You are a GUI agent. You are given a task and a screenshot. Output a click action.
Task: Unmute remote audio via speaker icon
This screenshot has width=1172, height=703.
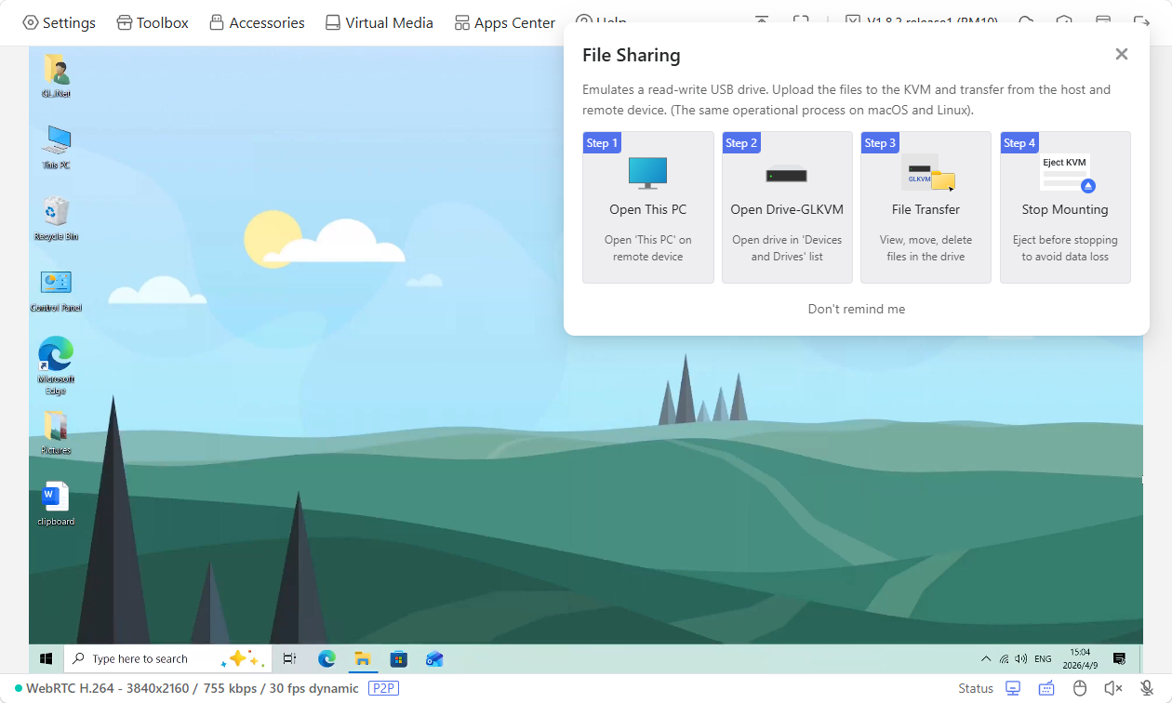1112,688
